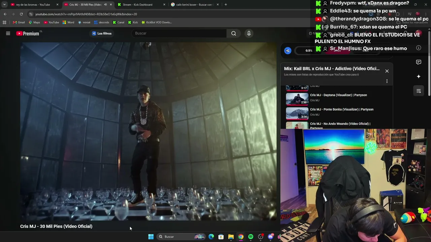The height and width of the screenshot is (242, 431).
Task: Open the Windows Start menu
Action: tap(151, 237)
